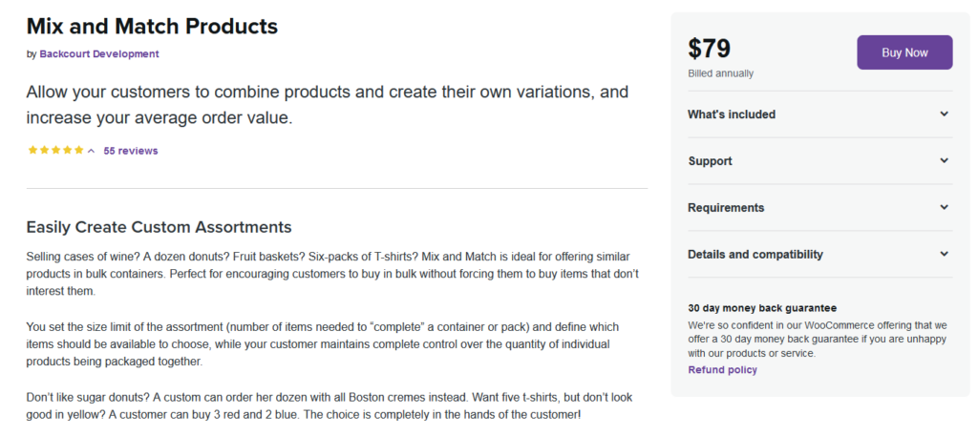Viewport: 978px width, 435px height.
Task: Open the 55 reviews link
Action: tap(130, 151)
